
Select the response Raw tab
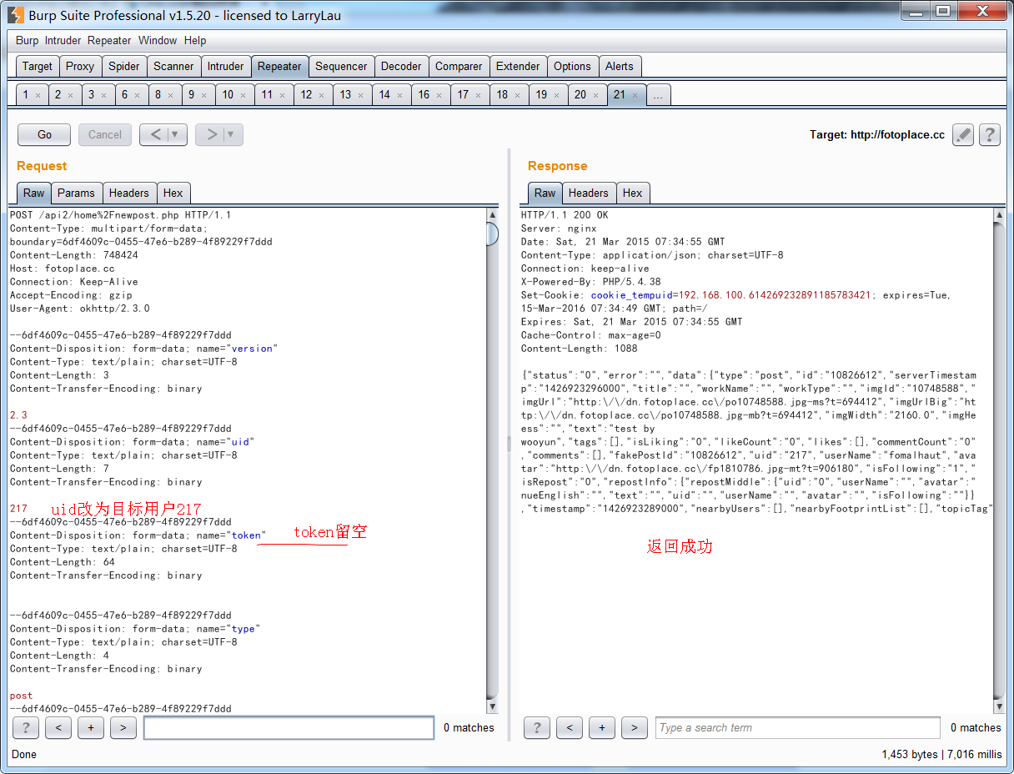point(545,193)
